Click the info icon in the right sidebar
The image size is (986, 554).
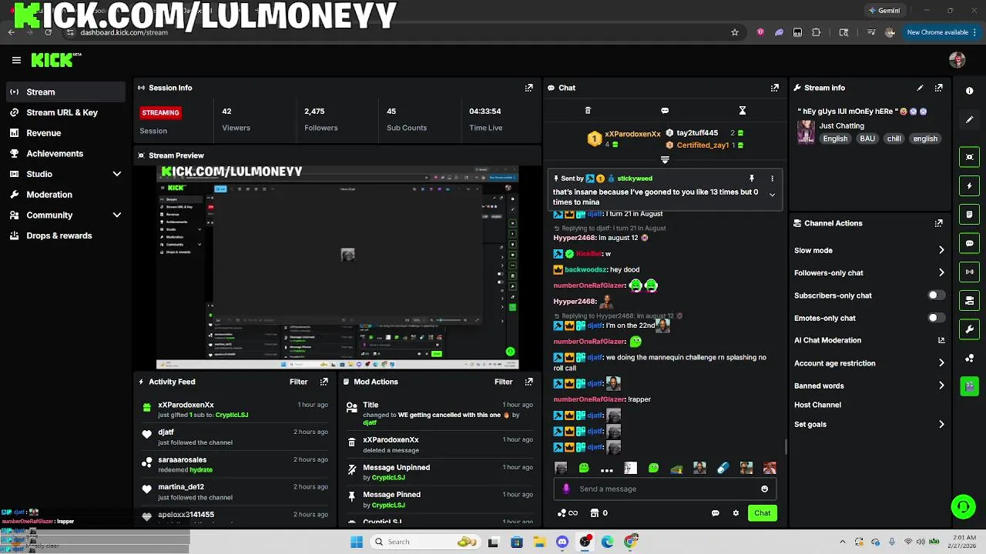pyautogui.click(x=969, y=91)
